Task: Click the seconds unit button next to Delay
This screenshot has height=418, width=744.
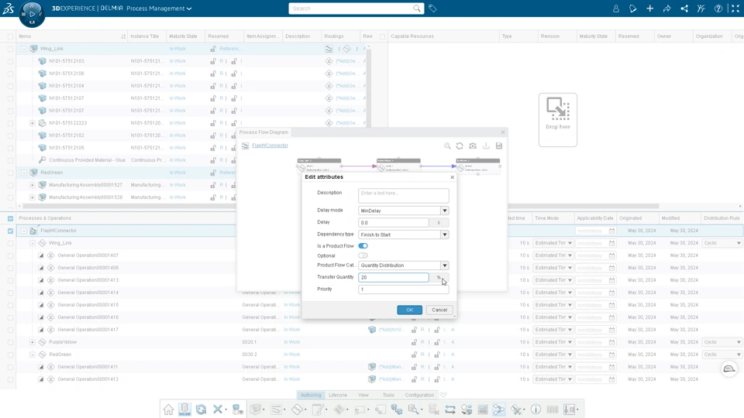Action: (439, 223)
